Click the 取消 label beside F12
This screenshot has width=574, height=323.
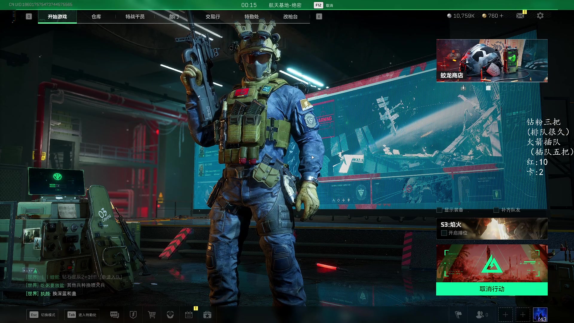pyautogui.click(x=329, y=5)
